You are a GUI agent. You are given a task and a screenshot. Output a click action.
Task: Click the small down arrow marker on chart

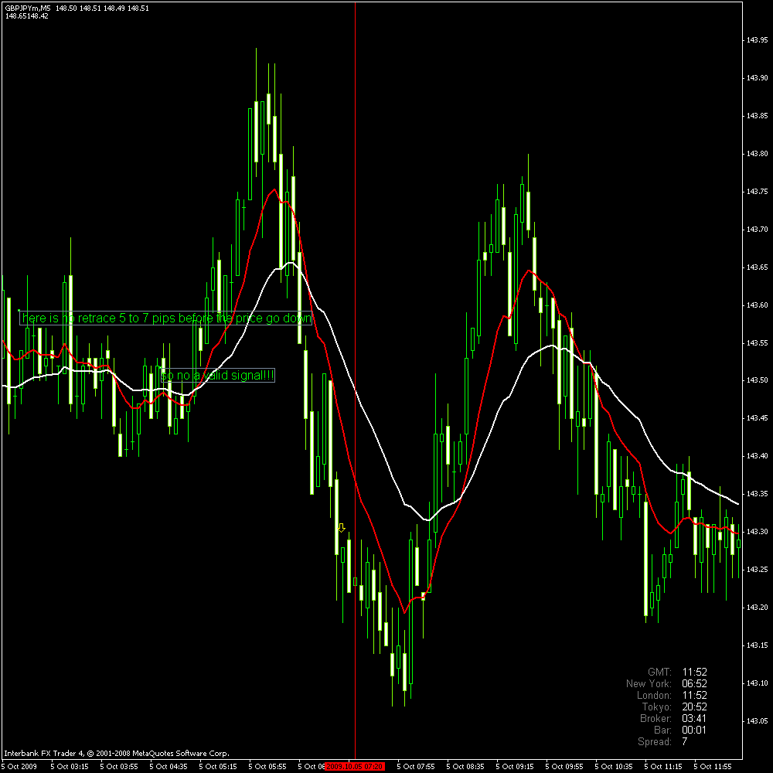[341, 527]
